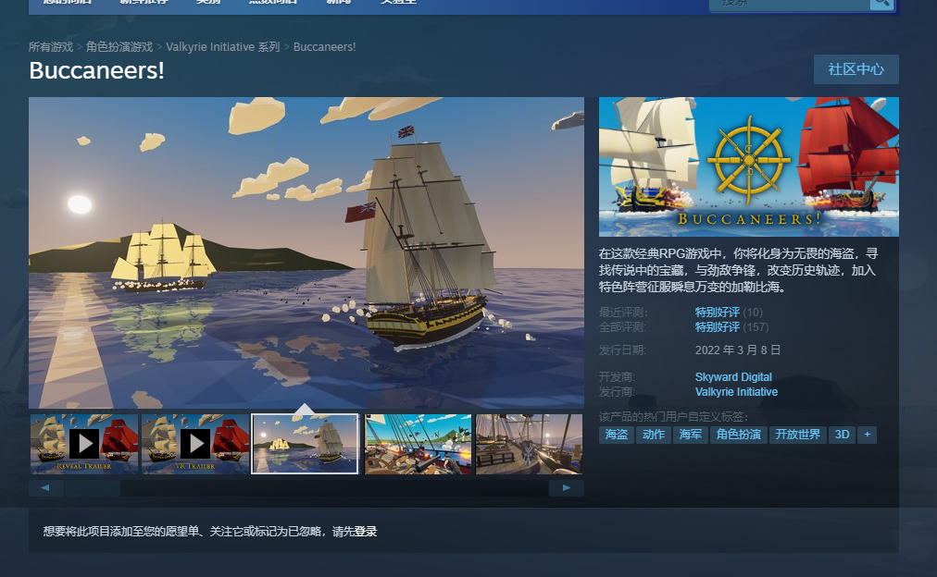937x577 pixels.
Task: Open publisher Valkyrie Initiative link
Action: point(736,392)
